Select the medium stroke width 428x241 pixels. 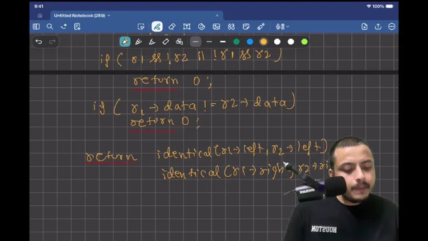tap(209, 42)
